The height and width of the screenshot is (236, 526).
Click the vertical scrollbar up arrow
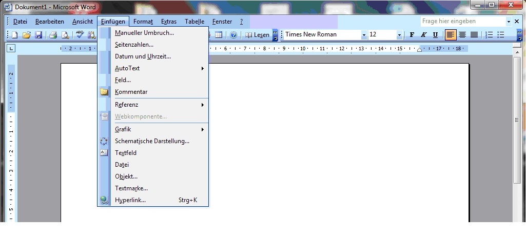[517, 53]
